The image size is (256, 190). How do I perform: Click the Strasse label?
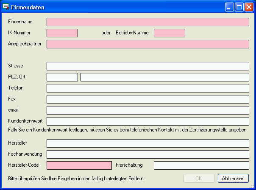click(x=16, y=66)
